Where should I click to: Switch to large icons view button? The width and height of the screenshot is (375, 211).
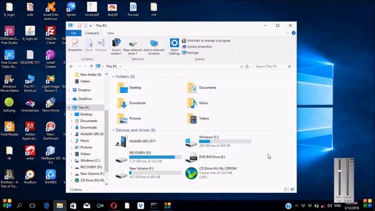coord(292,189)
